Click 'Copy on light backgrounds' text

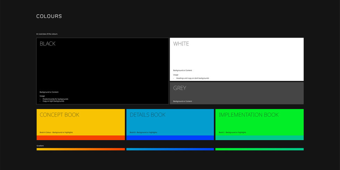53,101
